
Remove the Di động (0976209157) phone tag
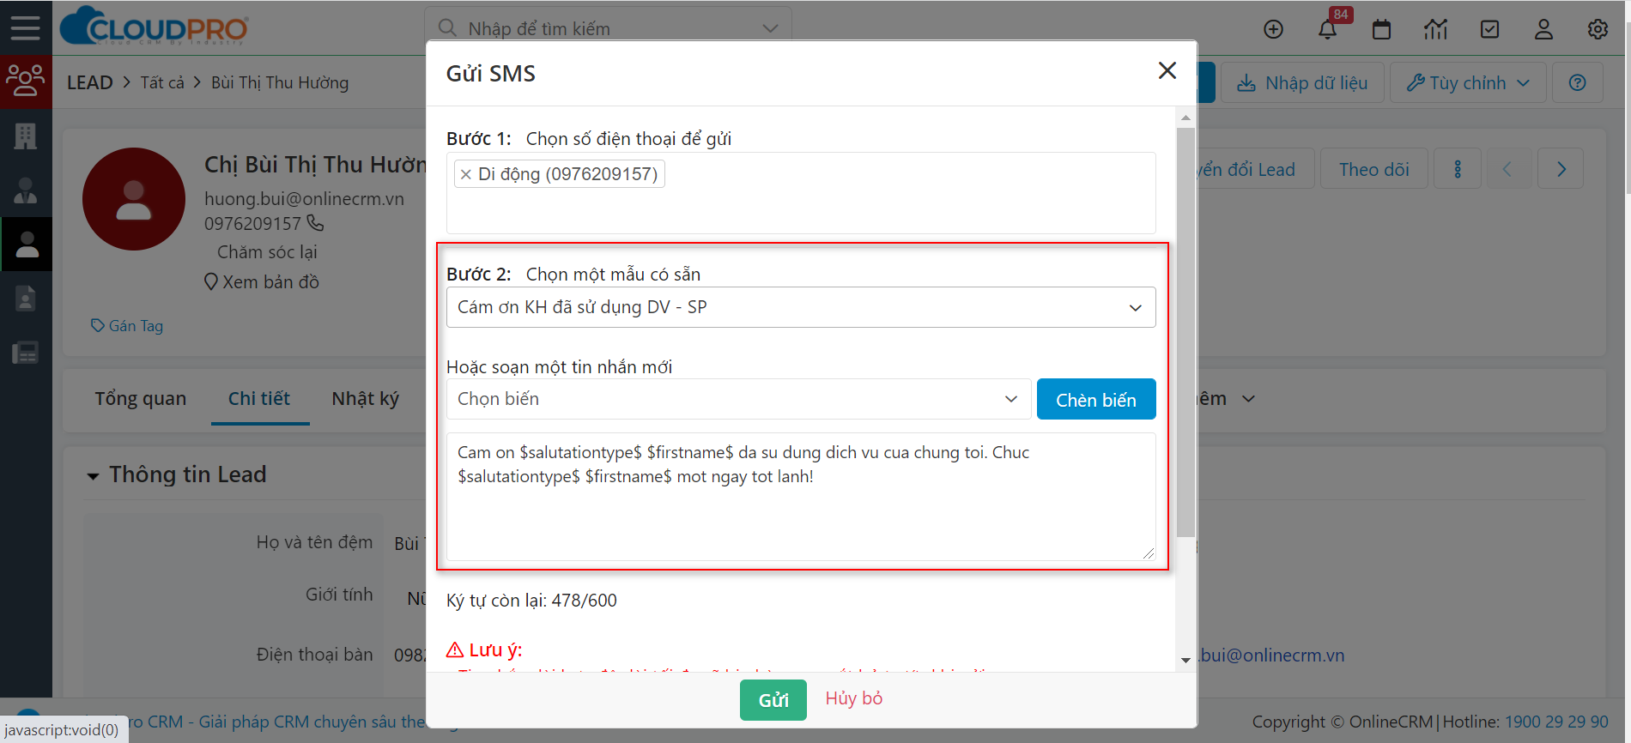click(x=465, y=174)
